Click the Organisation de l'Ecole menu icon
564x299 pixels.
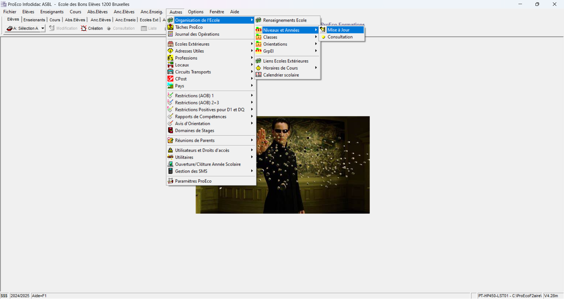coord(170,20)
